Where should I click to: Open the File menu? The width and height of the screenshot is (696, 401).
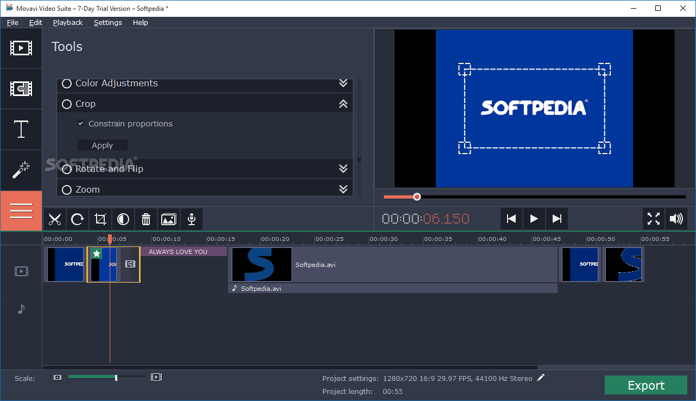click(12, 22)
